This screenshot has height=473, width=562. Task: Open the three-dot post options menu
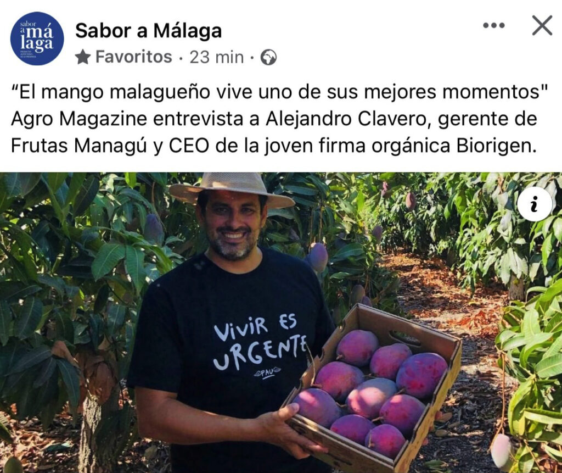click(x=494, y=25)
